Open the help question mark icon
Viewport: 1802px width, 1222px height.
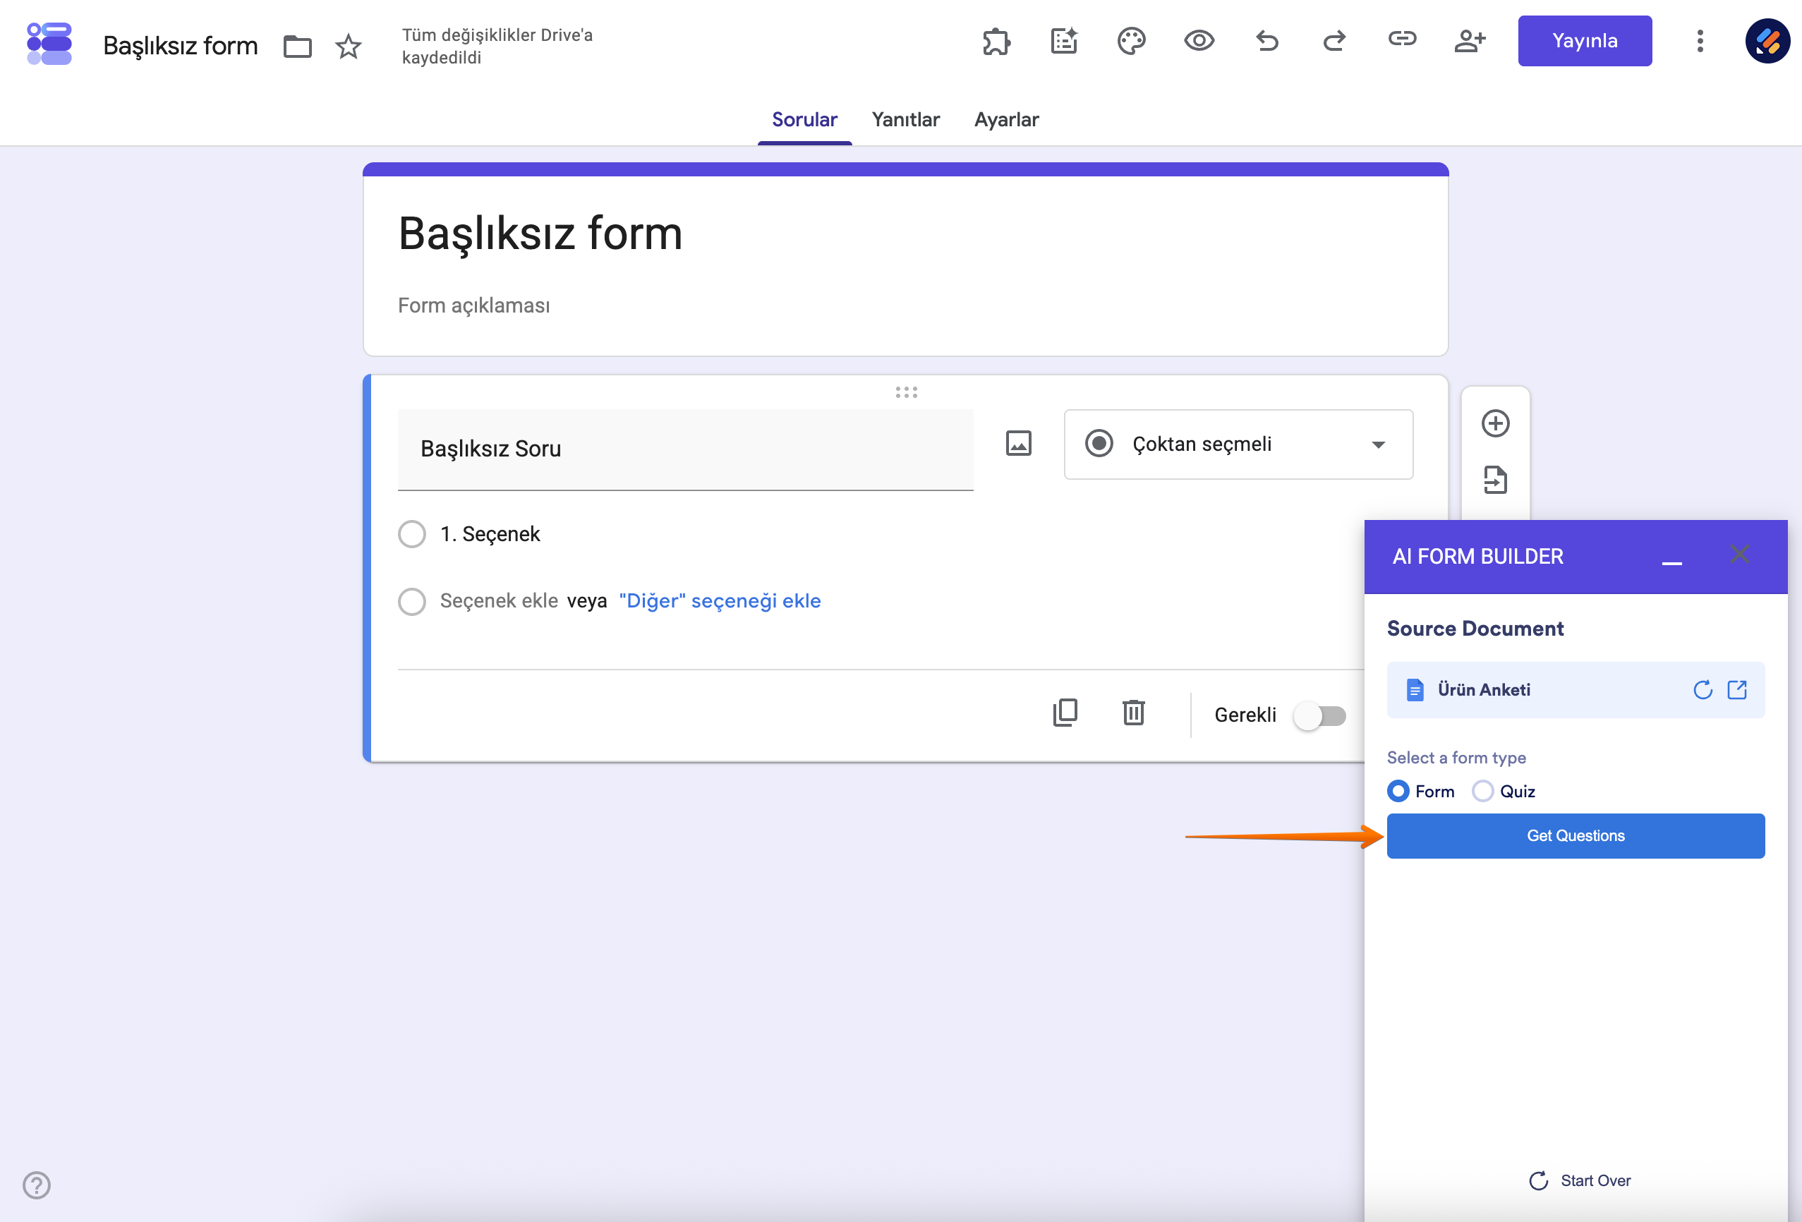pyautogui.click(x=37, y=1185)
